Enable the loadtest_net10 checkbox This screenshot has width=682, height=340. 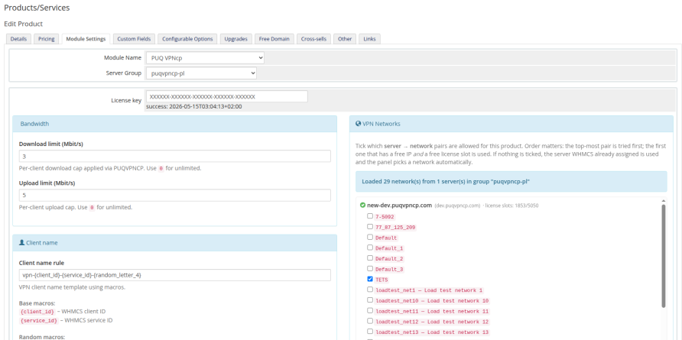click(370, 300)
